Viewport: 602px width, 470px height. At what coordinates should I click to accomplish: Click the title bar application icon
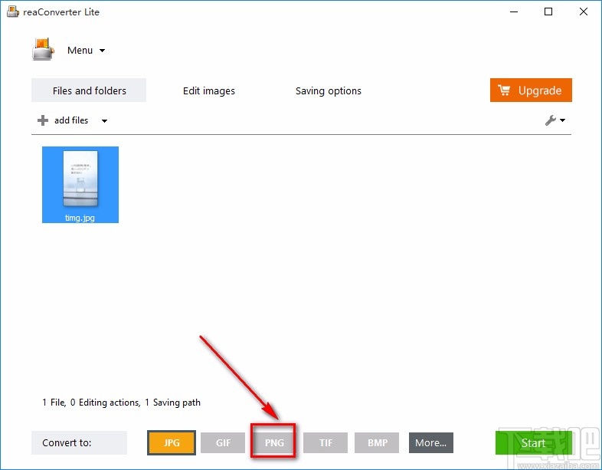13,12
